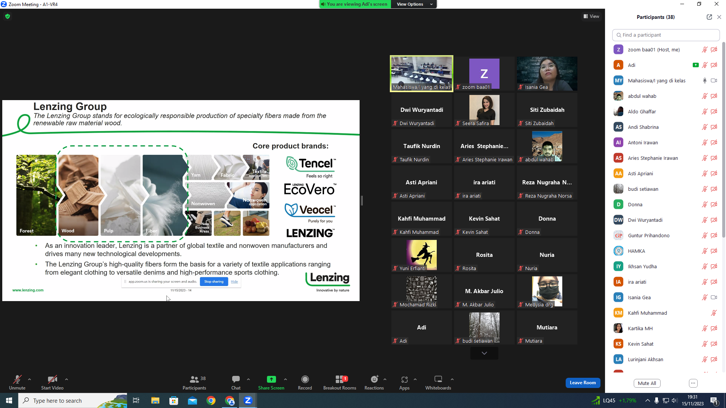Select Isania Gea's video thumbnail
The image size is (726, 408).
(547, 74)
